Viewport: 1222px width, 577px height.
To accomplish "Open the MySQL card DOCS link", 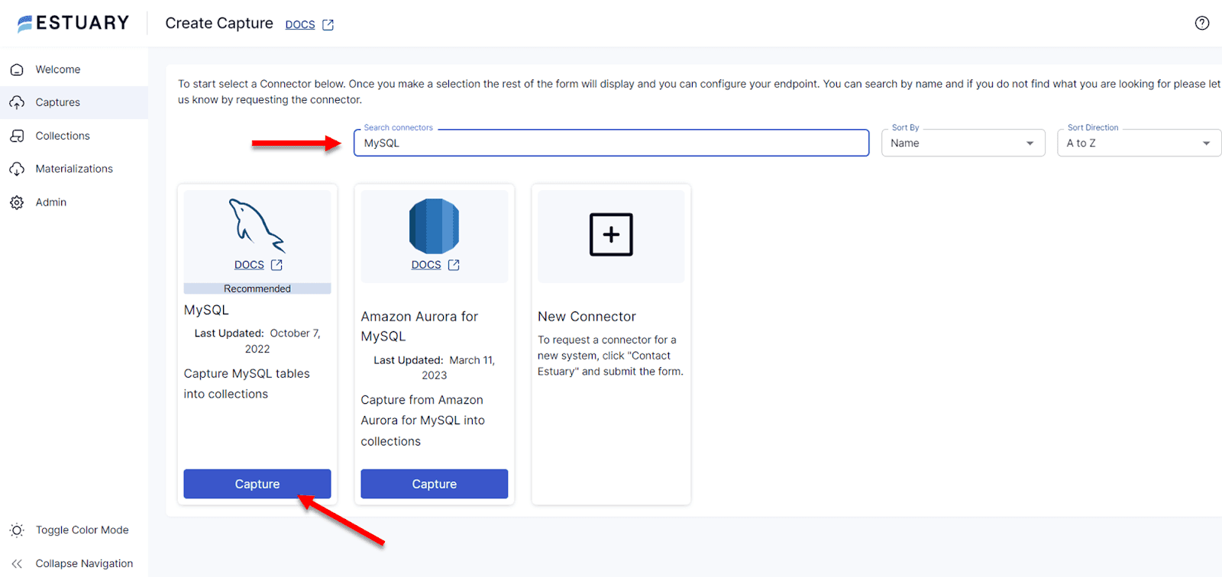I will pos(250,265).
